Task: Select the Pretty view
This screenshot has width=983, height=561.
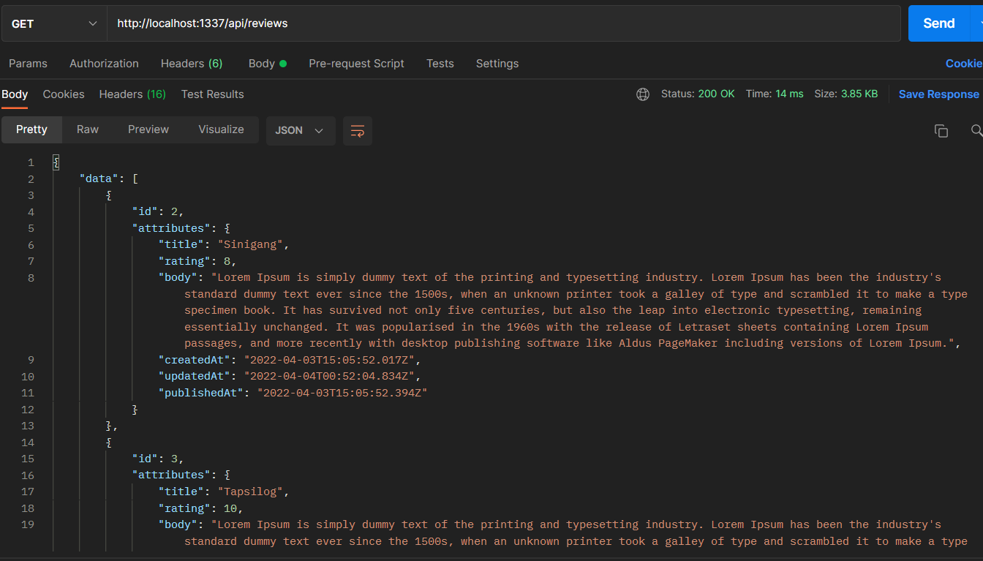Action: point(31,129)
